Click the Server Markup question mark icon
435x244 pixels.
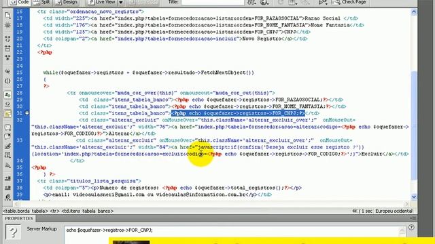click(x=13, y=232)
